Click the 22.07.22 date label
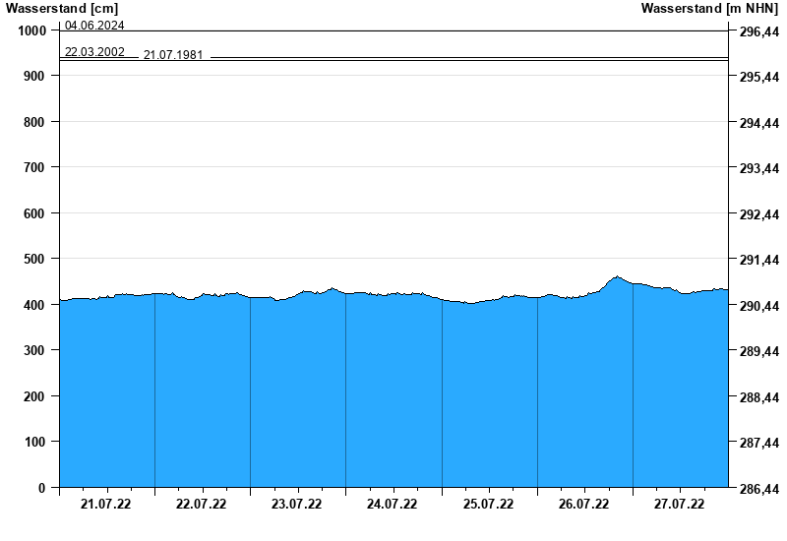 point(202,505)
